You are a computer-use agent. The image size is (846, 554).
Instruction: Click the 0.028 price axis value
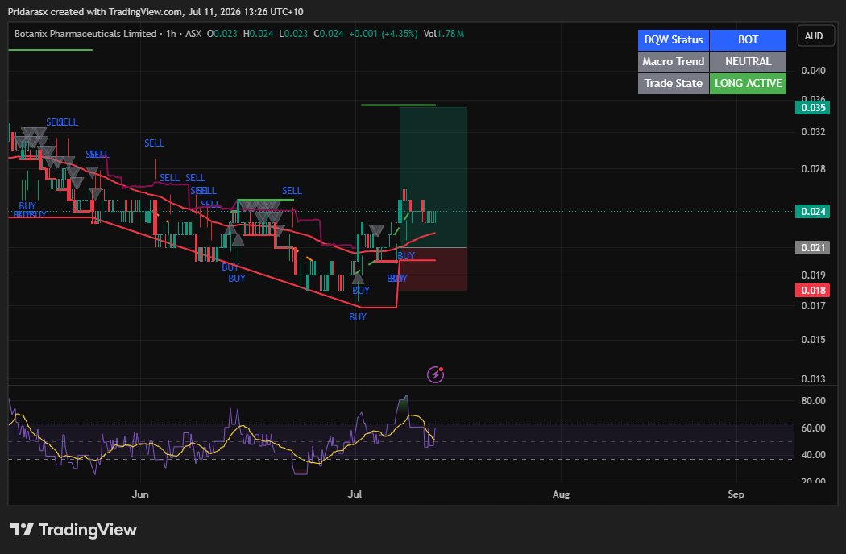point(813,169)
